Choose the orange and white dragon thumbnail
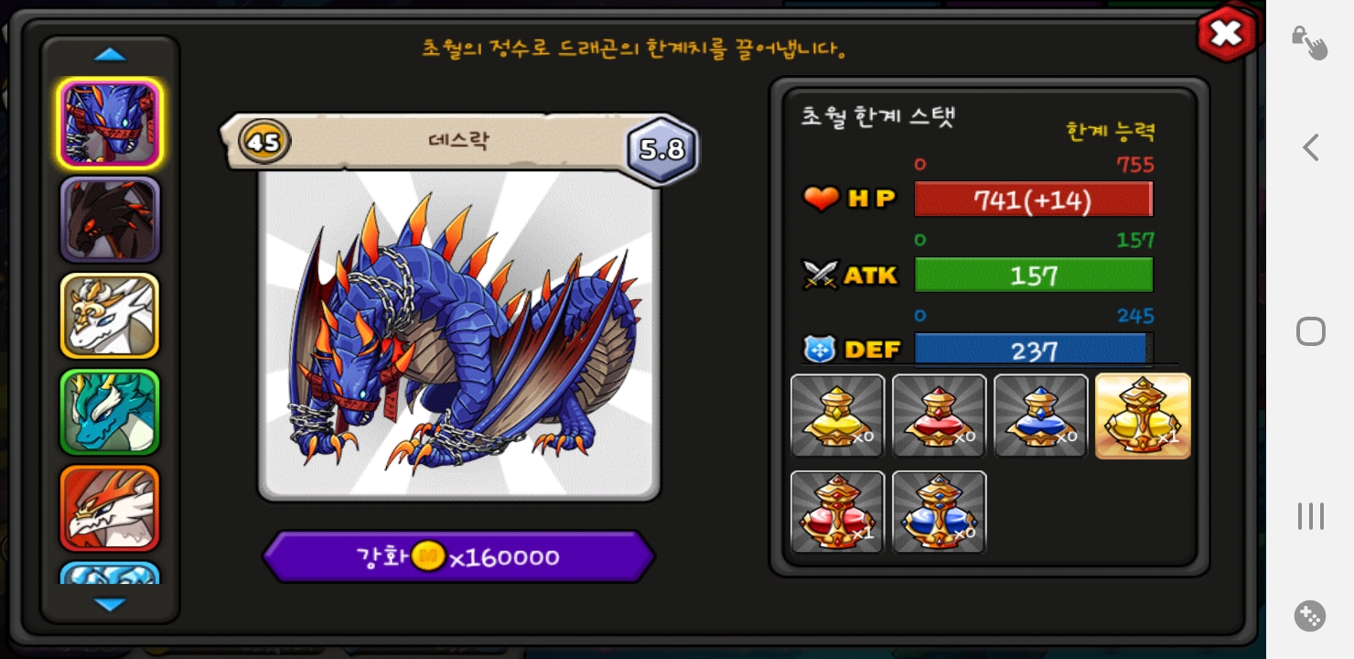 point(110,508)
